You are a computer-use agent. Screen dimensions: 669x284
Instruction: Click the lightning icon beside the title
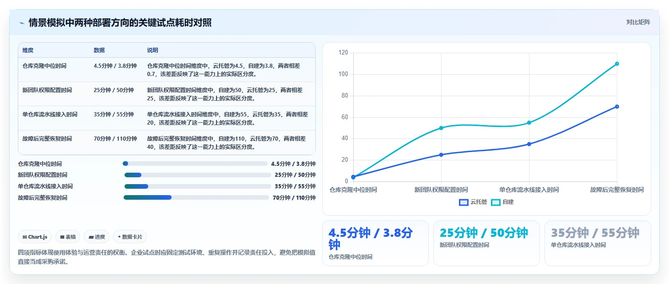click(22, 23)
